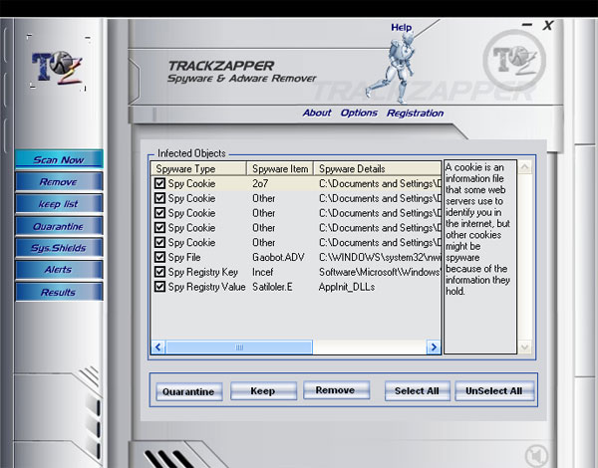Select the Spy File type cell
This screenshot has width=598, height=468.
pyautogui.click(x=184, y=258)
